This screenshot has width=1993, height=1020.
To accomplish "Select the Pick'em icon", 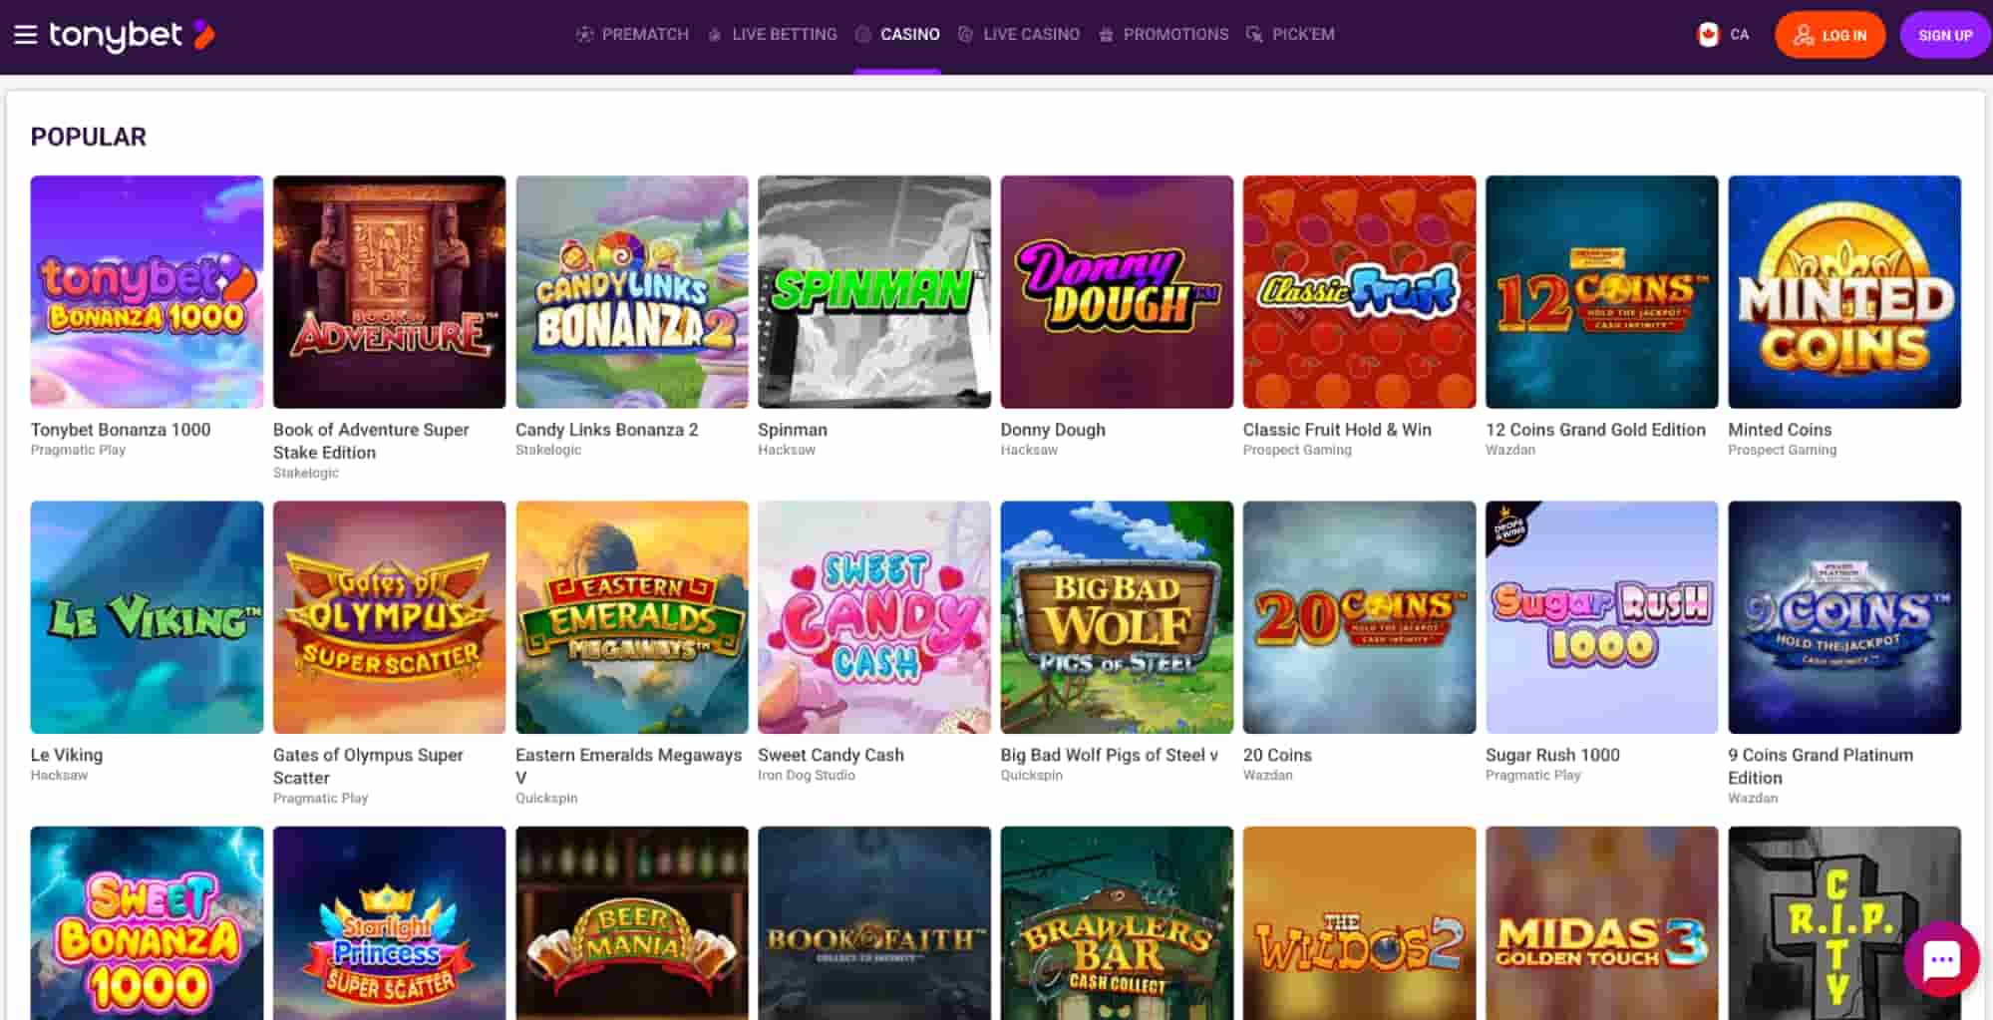I will (x=1253, y=34).
